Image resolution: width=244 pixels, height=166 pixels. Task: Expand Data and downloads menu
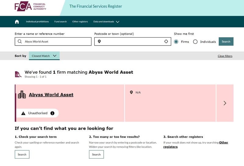[x=106, y=22]
